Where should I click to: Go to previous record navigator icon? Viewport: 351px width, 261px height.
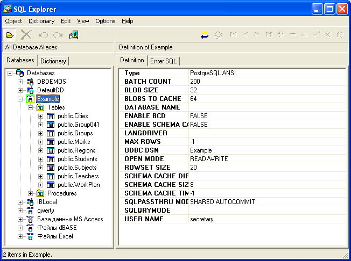(x=245, y=34)
